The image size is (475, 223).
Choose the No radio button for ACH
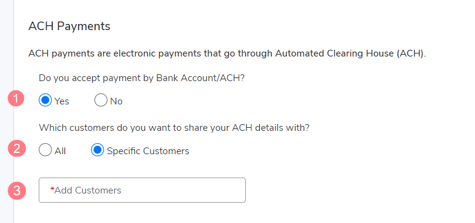[x=101, y=100]
